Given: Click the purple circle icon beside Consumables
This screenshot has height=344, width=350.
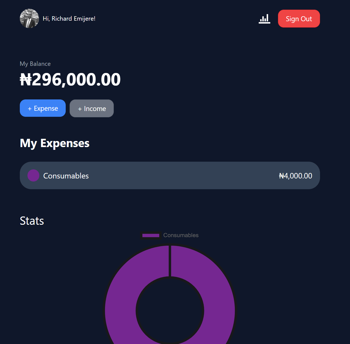Looking at the screenshot, I should tap(33, 175).
